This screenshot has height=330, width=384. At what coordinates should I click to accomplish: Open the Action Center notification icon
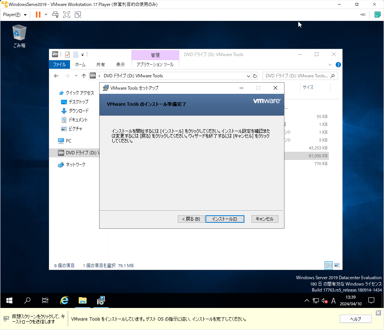coord(371,300)
